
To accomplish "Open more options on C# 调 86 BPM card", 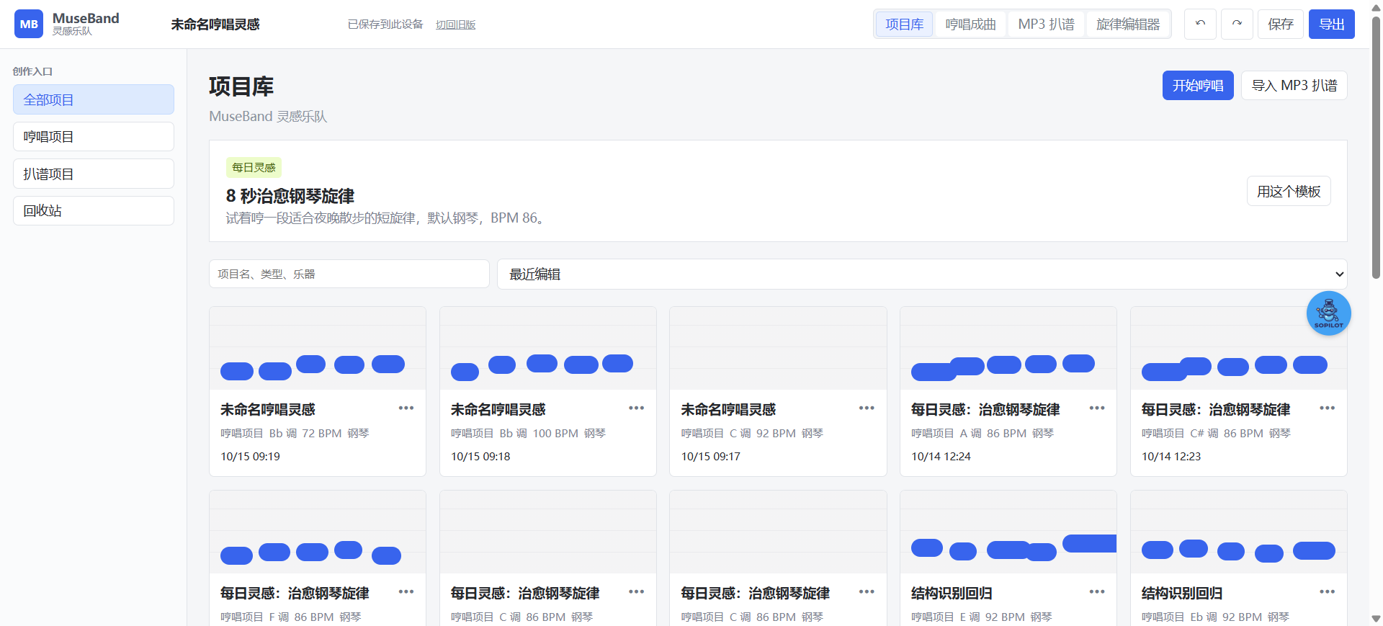I will (x=1327, y=408).
